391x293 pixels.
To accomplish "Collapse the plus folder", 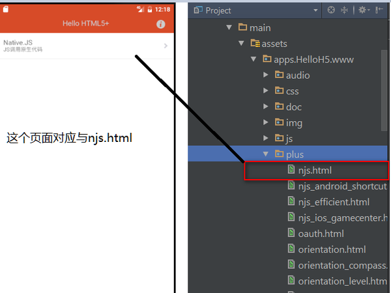I will 266,154.
